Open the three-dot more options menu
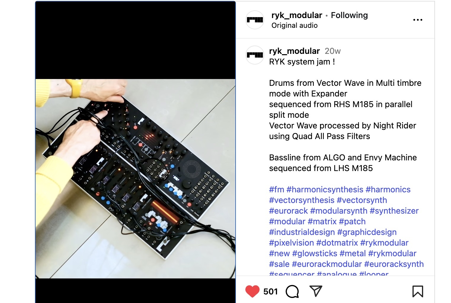Image resolution: width=451 pixels, height=303 pixels. [418, 20]
